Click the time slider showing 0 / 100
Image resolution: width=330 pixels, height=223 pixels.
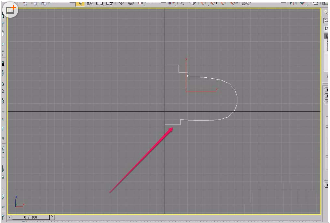pyautogui.click(x=31, y=217)
